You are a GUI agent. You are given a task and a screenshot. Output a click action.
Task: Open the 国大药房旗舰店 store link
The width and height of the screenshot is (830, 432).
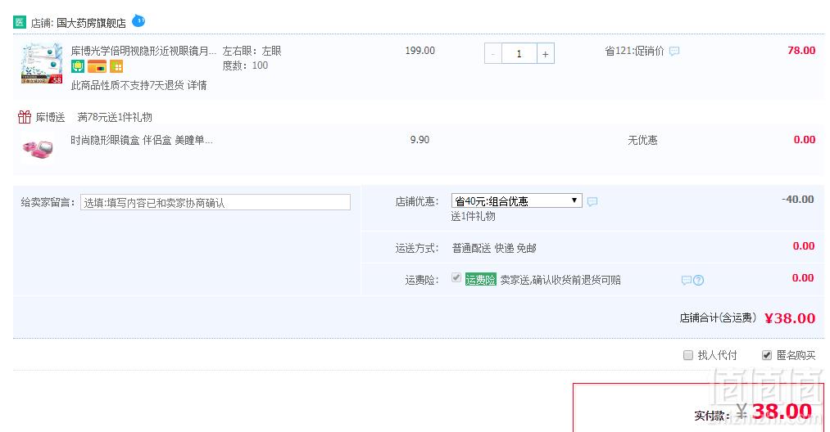pos(91,23)
